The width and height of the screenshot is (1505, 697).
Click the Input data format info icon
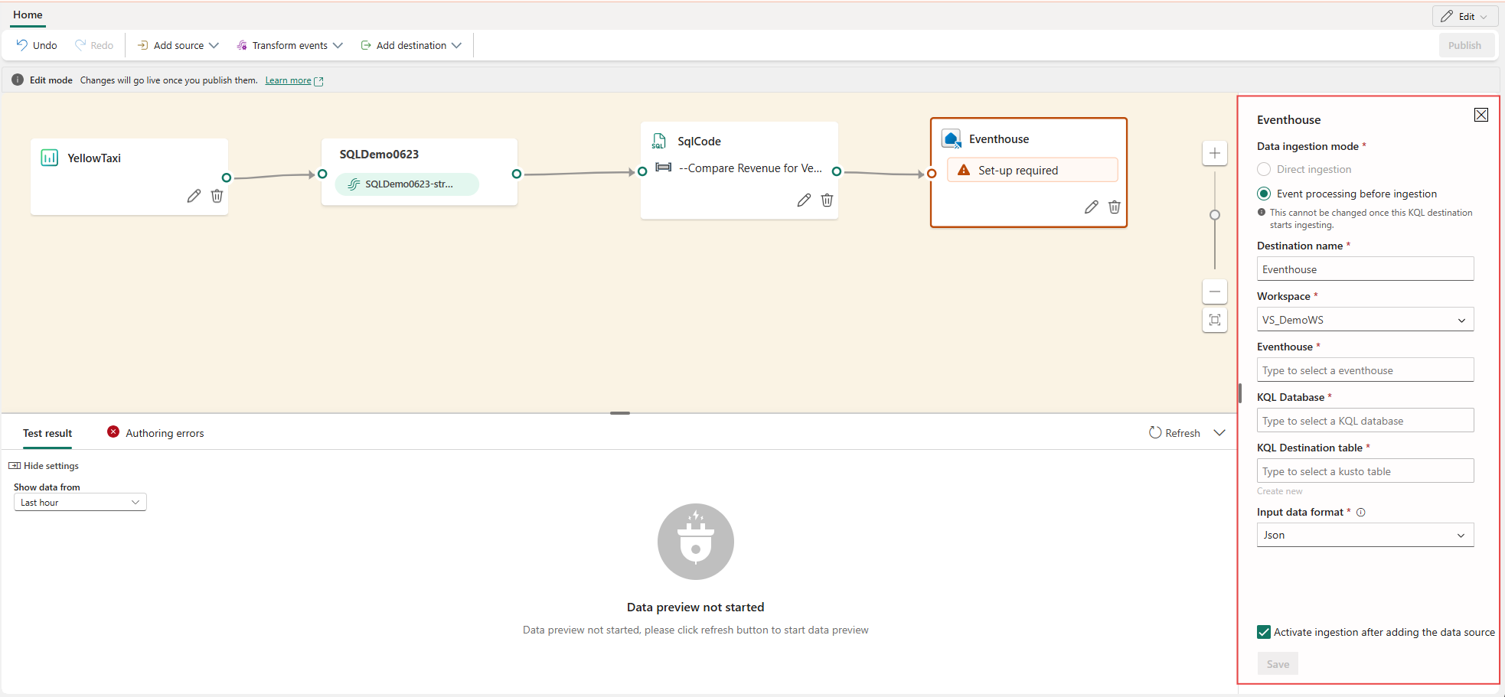[x=1360, y=513]
